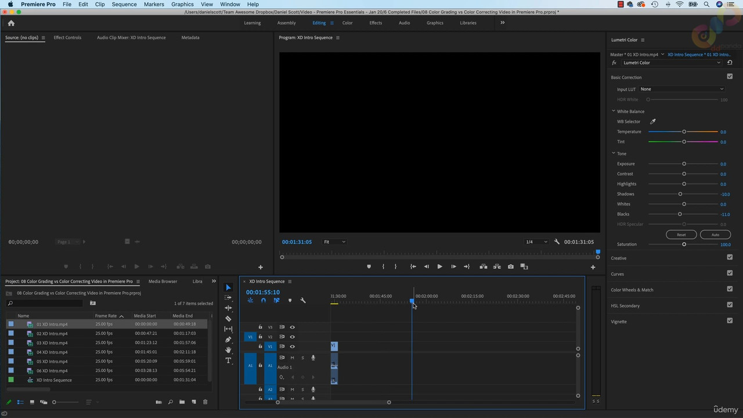Click Add Marker in Program Monitor
743x418 pixels.
(369, 266)
